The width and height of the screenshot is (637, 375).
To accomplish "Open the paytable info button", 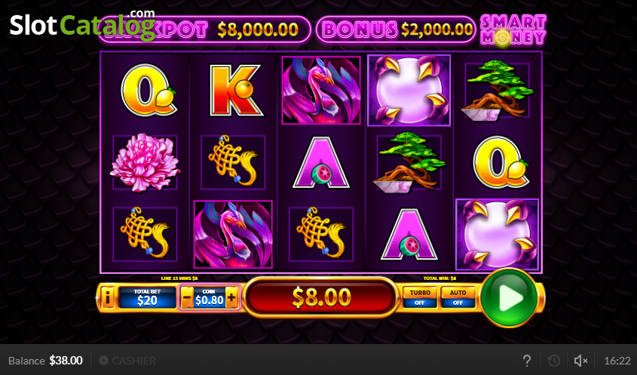I will (107, 298).
